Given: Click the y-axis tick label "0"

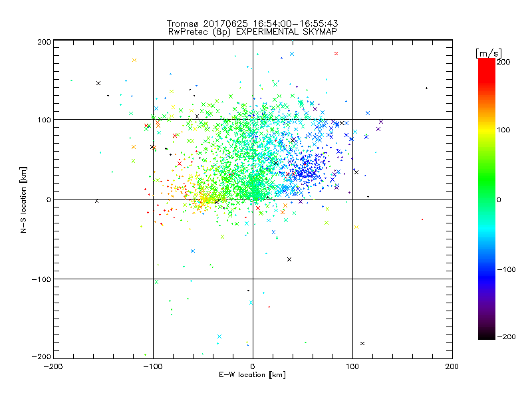Looking at the screenshot, I should (49, 199).
